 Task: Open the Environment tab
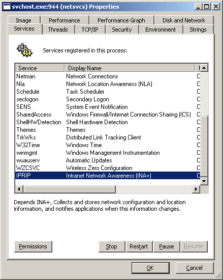pyautogui.click(x=161, y=30)
